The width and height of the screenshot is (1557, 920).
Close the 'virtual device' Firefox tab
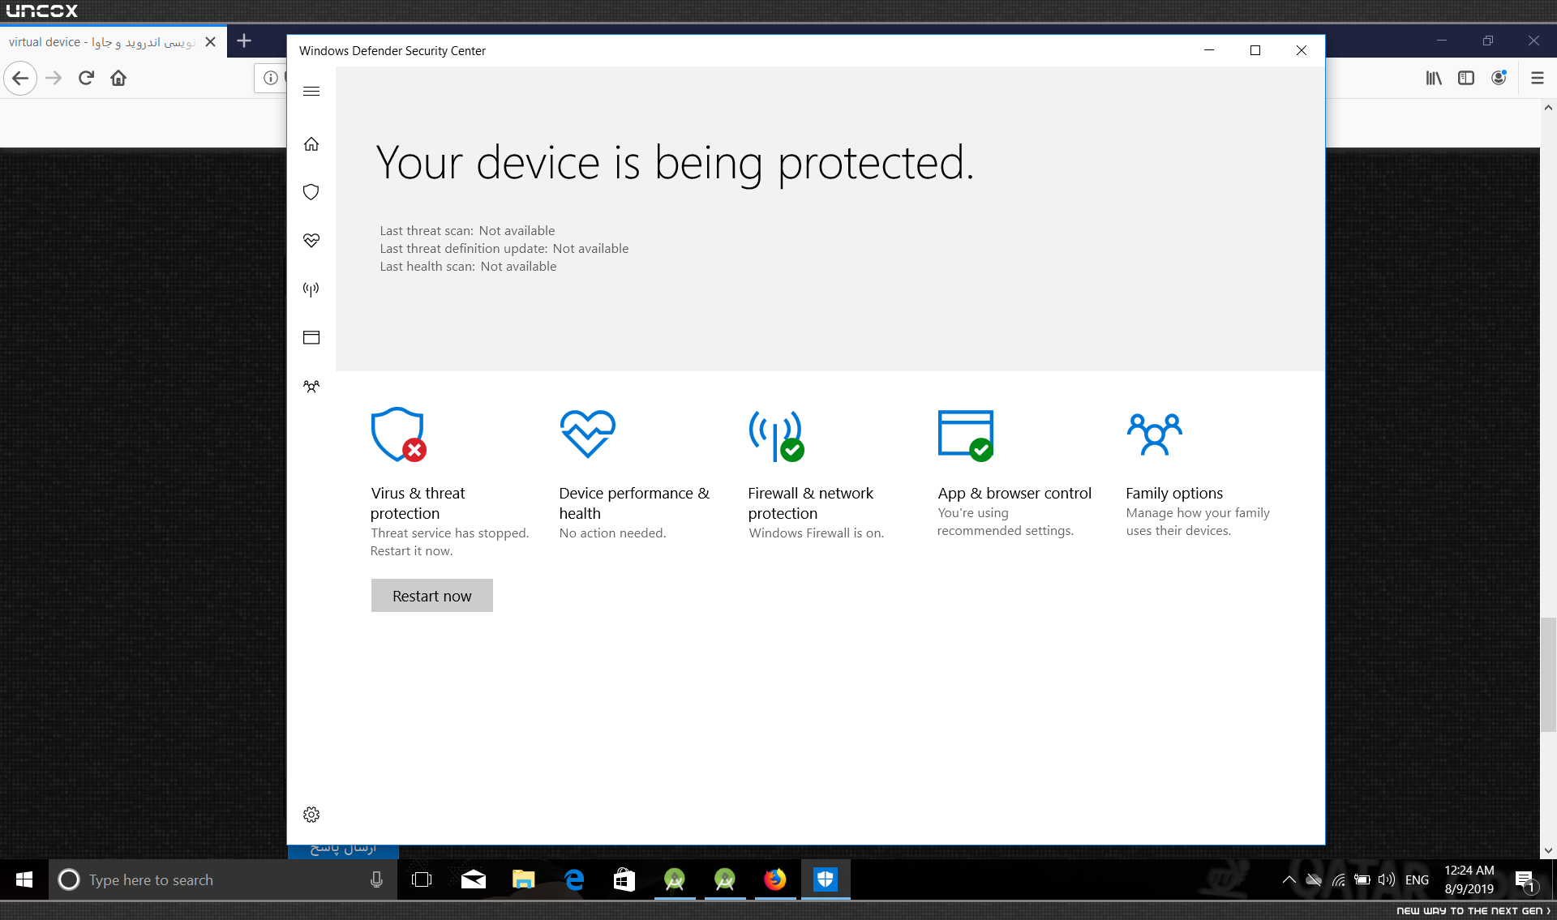(211, 42)
